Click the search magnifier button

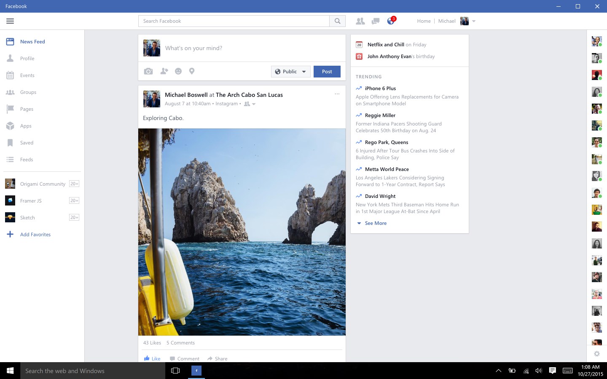(337, 21)
